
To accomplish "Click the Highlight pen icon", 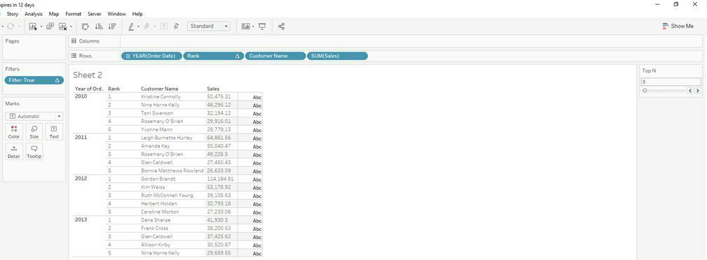I will tap(131, 27).
